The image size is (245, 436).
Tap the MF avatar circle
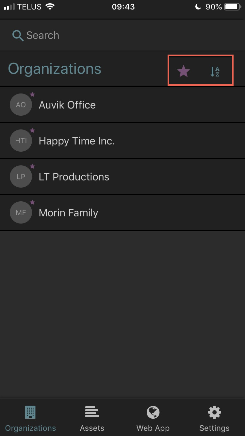tap(21, 213)
